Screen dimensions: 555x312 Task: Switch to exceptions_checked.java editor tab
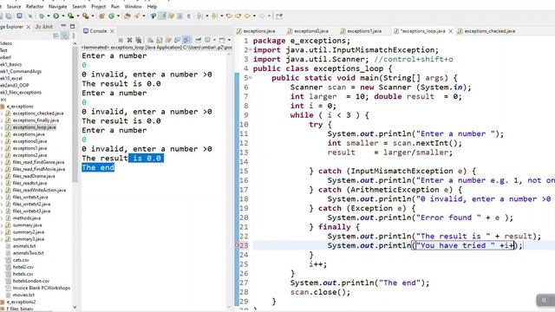point(486,31)
